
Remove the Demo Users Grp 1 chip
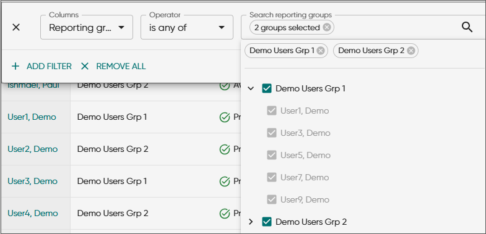tap(321, 51)
